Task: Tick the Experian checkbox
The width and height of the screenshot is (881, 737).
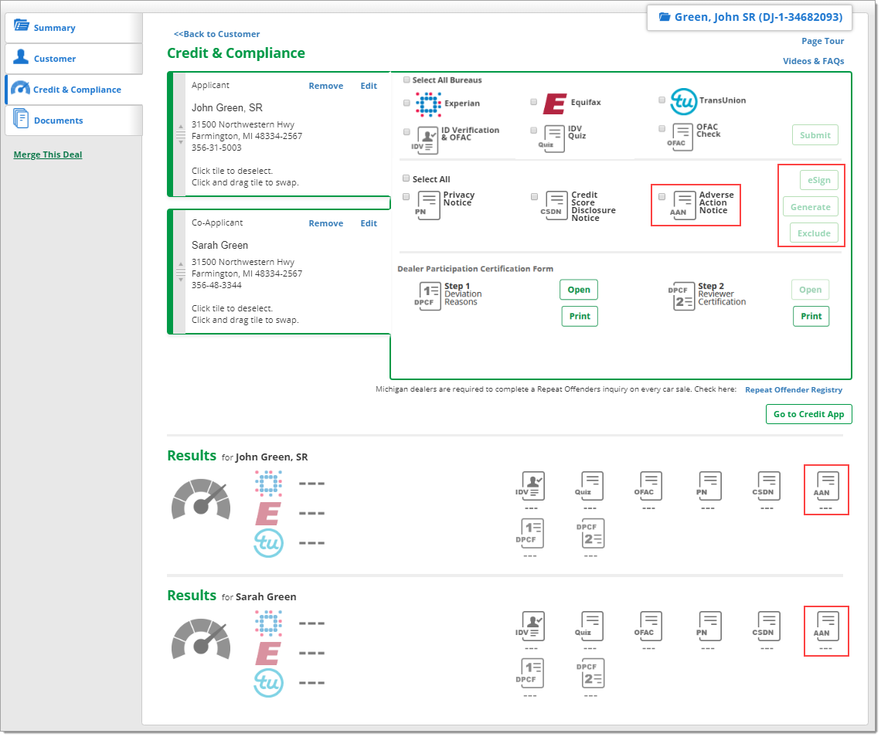Action: pos(406,103)
